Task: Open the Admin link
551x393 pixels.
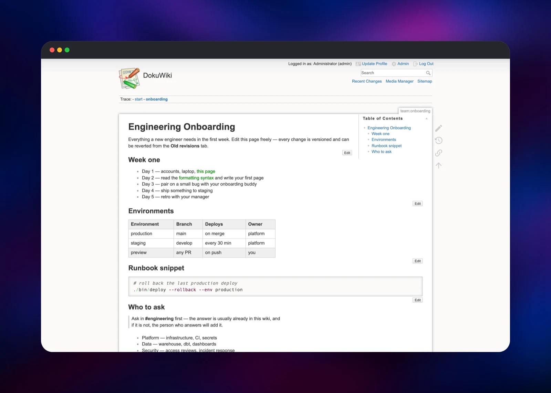Action: [403, 64]
